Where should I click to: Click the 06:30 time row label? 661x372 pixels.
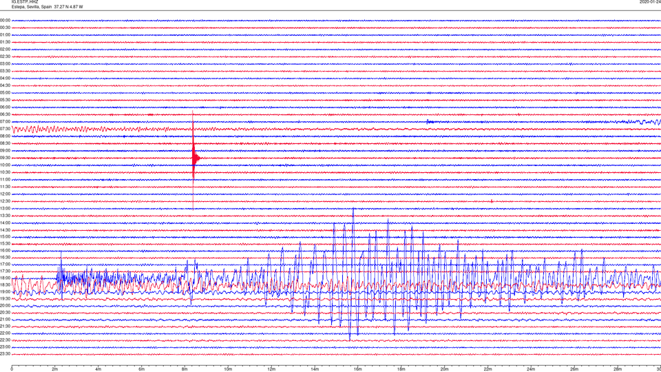[5, 115]
